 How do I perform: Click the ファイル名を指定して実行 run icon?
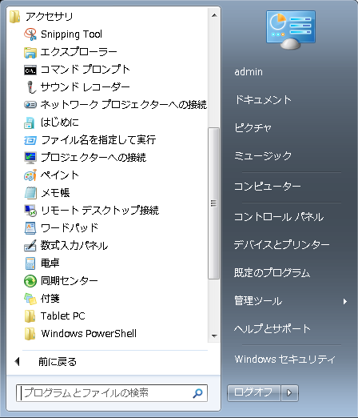(x=30, y=140)
